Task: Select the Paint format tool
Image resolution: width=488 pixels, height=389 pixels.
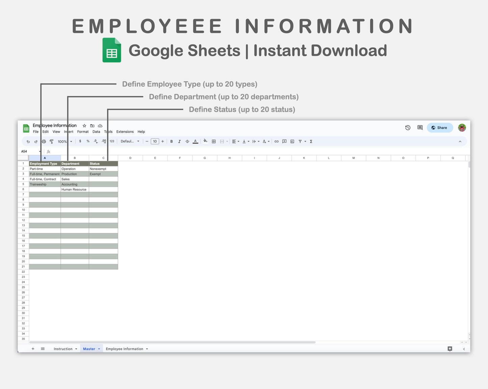Action: [52, 141]
